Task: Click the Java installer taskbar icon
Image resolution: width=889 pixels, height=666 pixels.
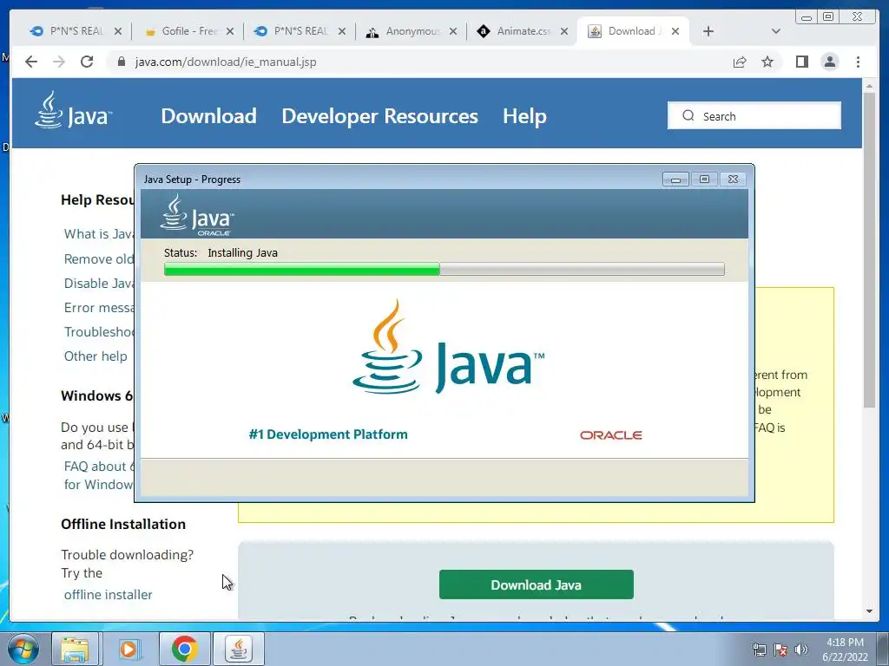Action: pos(238,649)
